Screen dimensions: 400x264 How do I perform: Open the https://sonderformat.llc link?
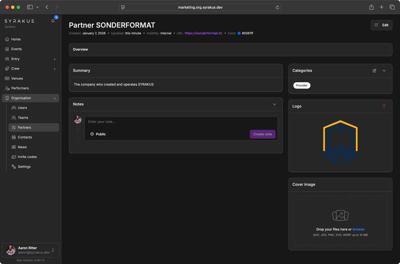pyautogui.click(x=203, y=33)
